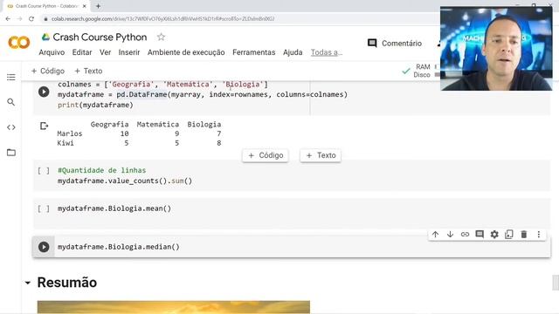
Task: Open the search and replace sidebar
Action: coord(11,102)
